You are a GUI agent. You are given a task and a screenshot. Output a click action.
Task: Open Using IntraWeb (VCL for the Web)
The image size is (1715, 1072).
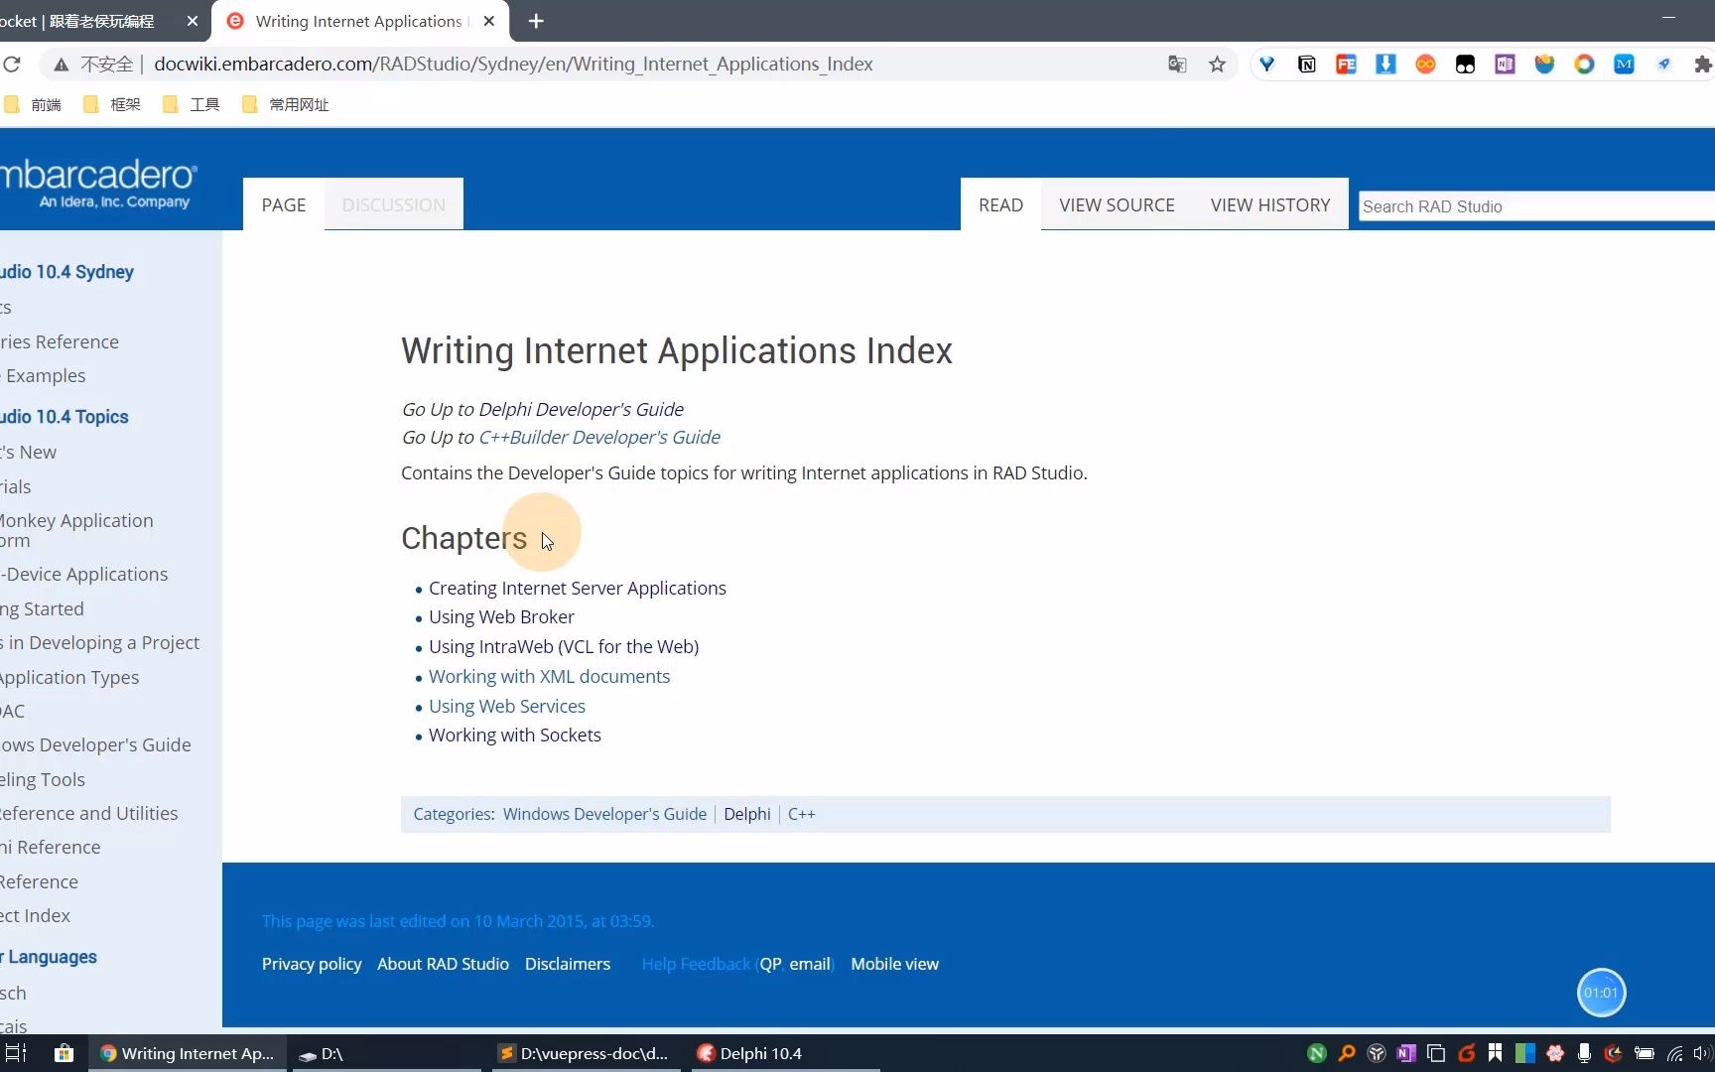tap(564, 646)
